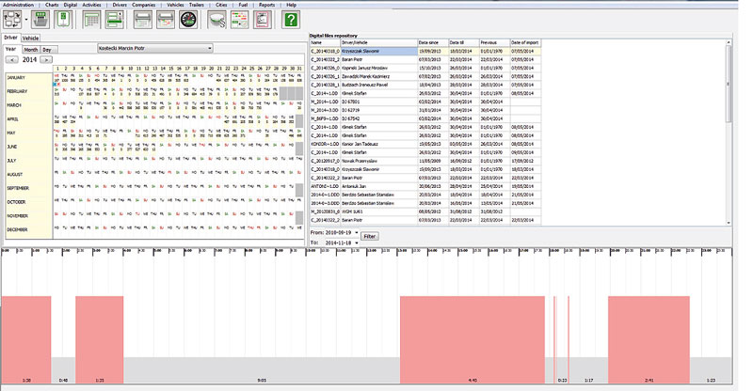Image resolution: width=753 pixels, height=391 pixels.
Task: Switch to the Vehicle tab
Action: [30, 38]
